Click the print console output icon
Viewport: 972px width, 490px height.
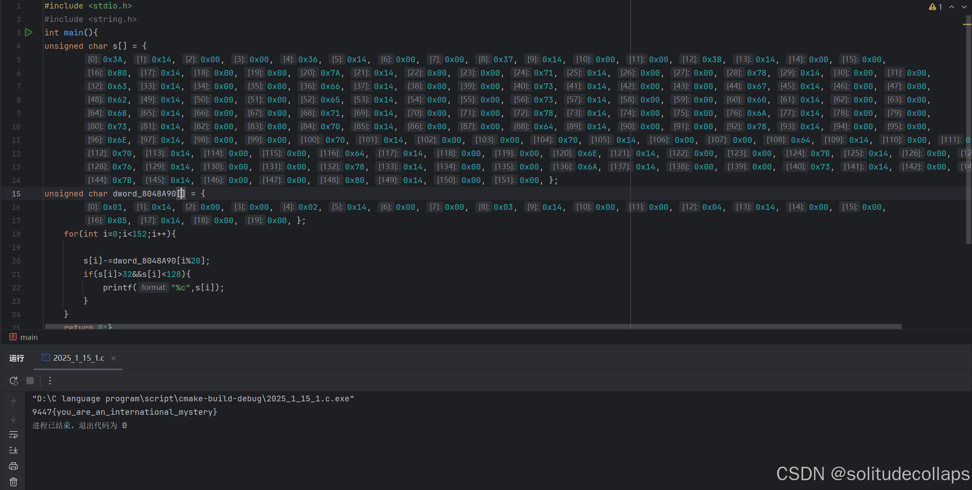[x=13, y=466]
